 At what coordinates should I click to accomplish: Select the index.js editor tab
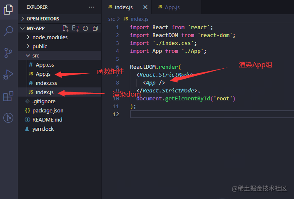coord(126,7)
